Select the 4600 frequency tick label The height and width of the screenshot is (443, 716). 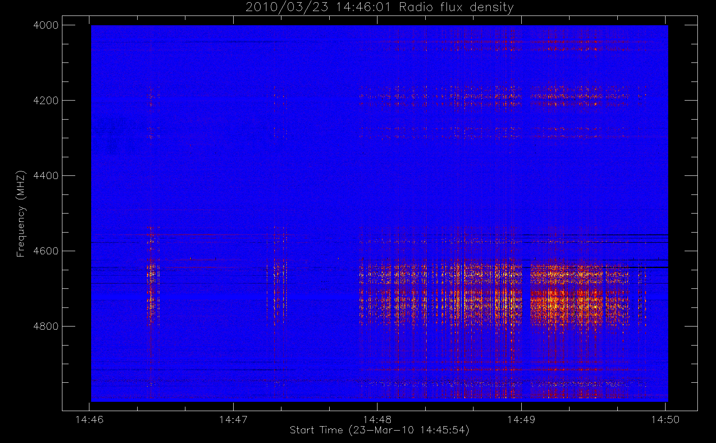click(x=46, y=251)
